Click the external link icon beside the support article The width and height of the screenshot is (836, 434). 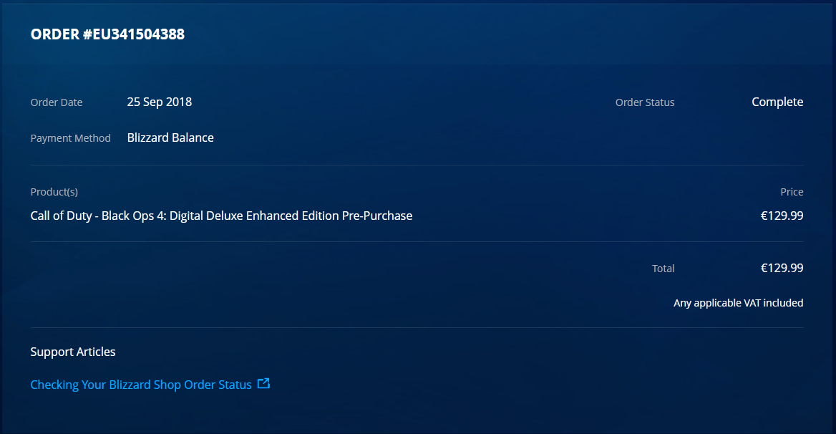coord(263,383)
